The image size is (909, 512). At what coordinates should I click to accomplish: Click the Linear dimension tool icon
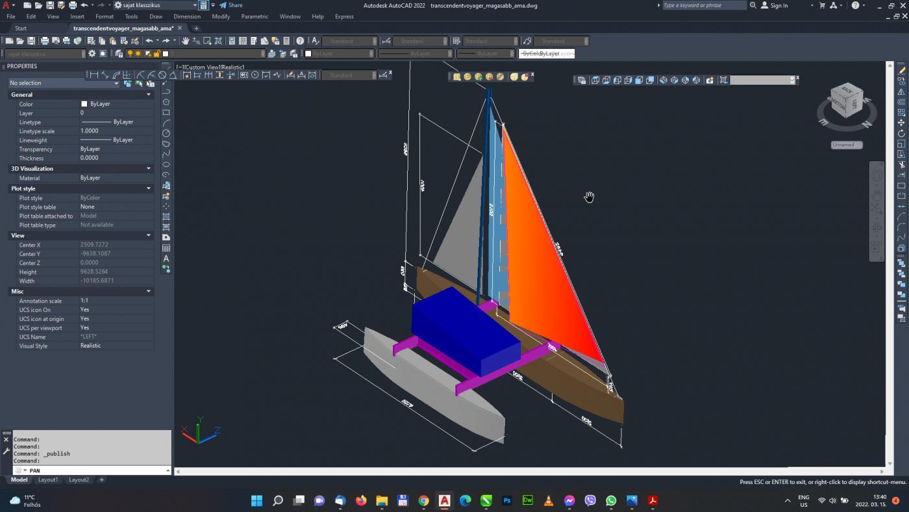point(94,75)
